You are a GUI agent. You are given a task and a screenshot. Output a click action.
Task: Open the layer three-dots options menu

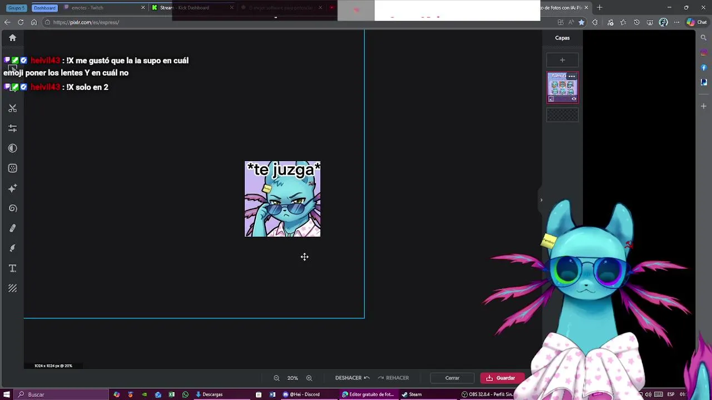tap(572, 76)
